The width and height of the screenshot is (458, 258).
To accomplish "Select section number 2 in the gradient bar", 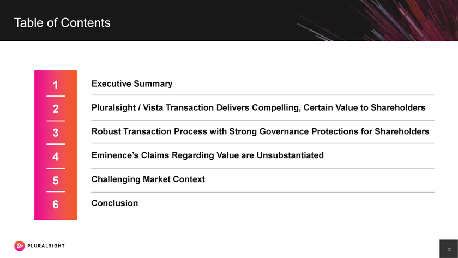I will [56, 109].
